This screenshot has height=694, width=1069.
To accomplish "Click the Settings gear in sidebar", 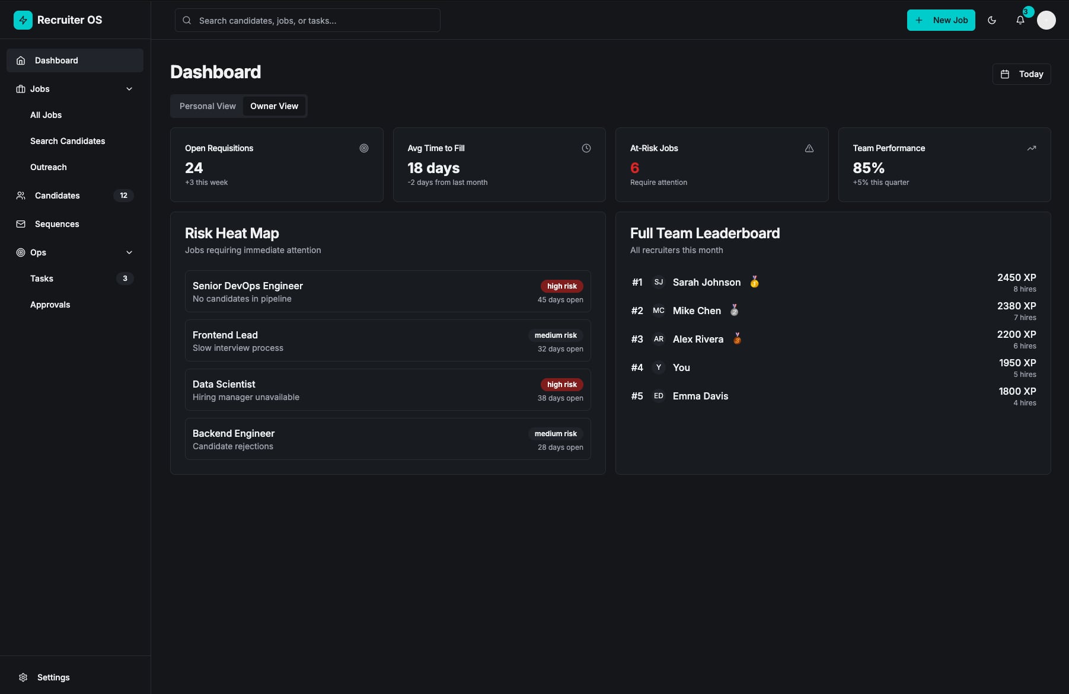I will click(23, 677).
